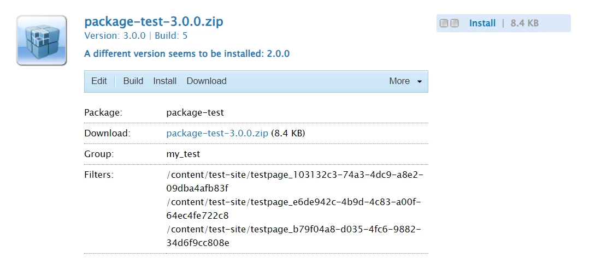601x270 pixels.
Task: Click the my_test group value
Action: pyautogui.click(x=183, y=154)
